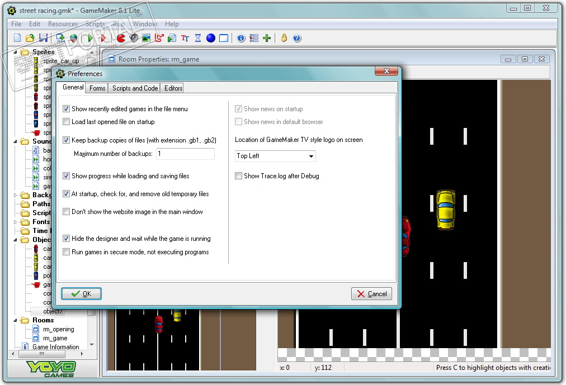Save the game with floppy icon

43,38
